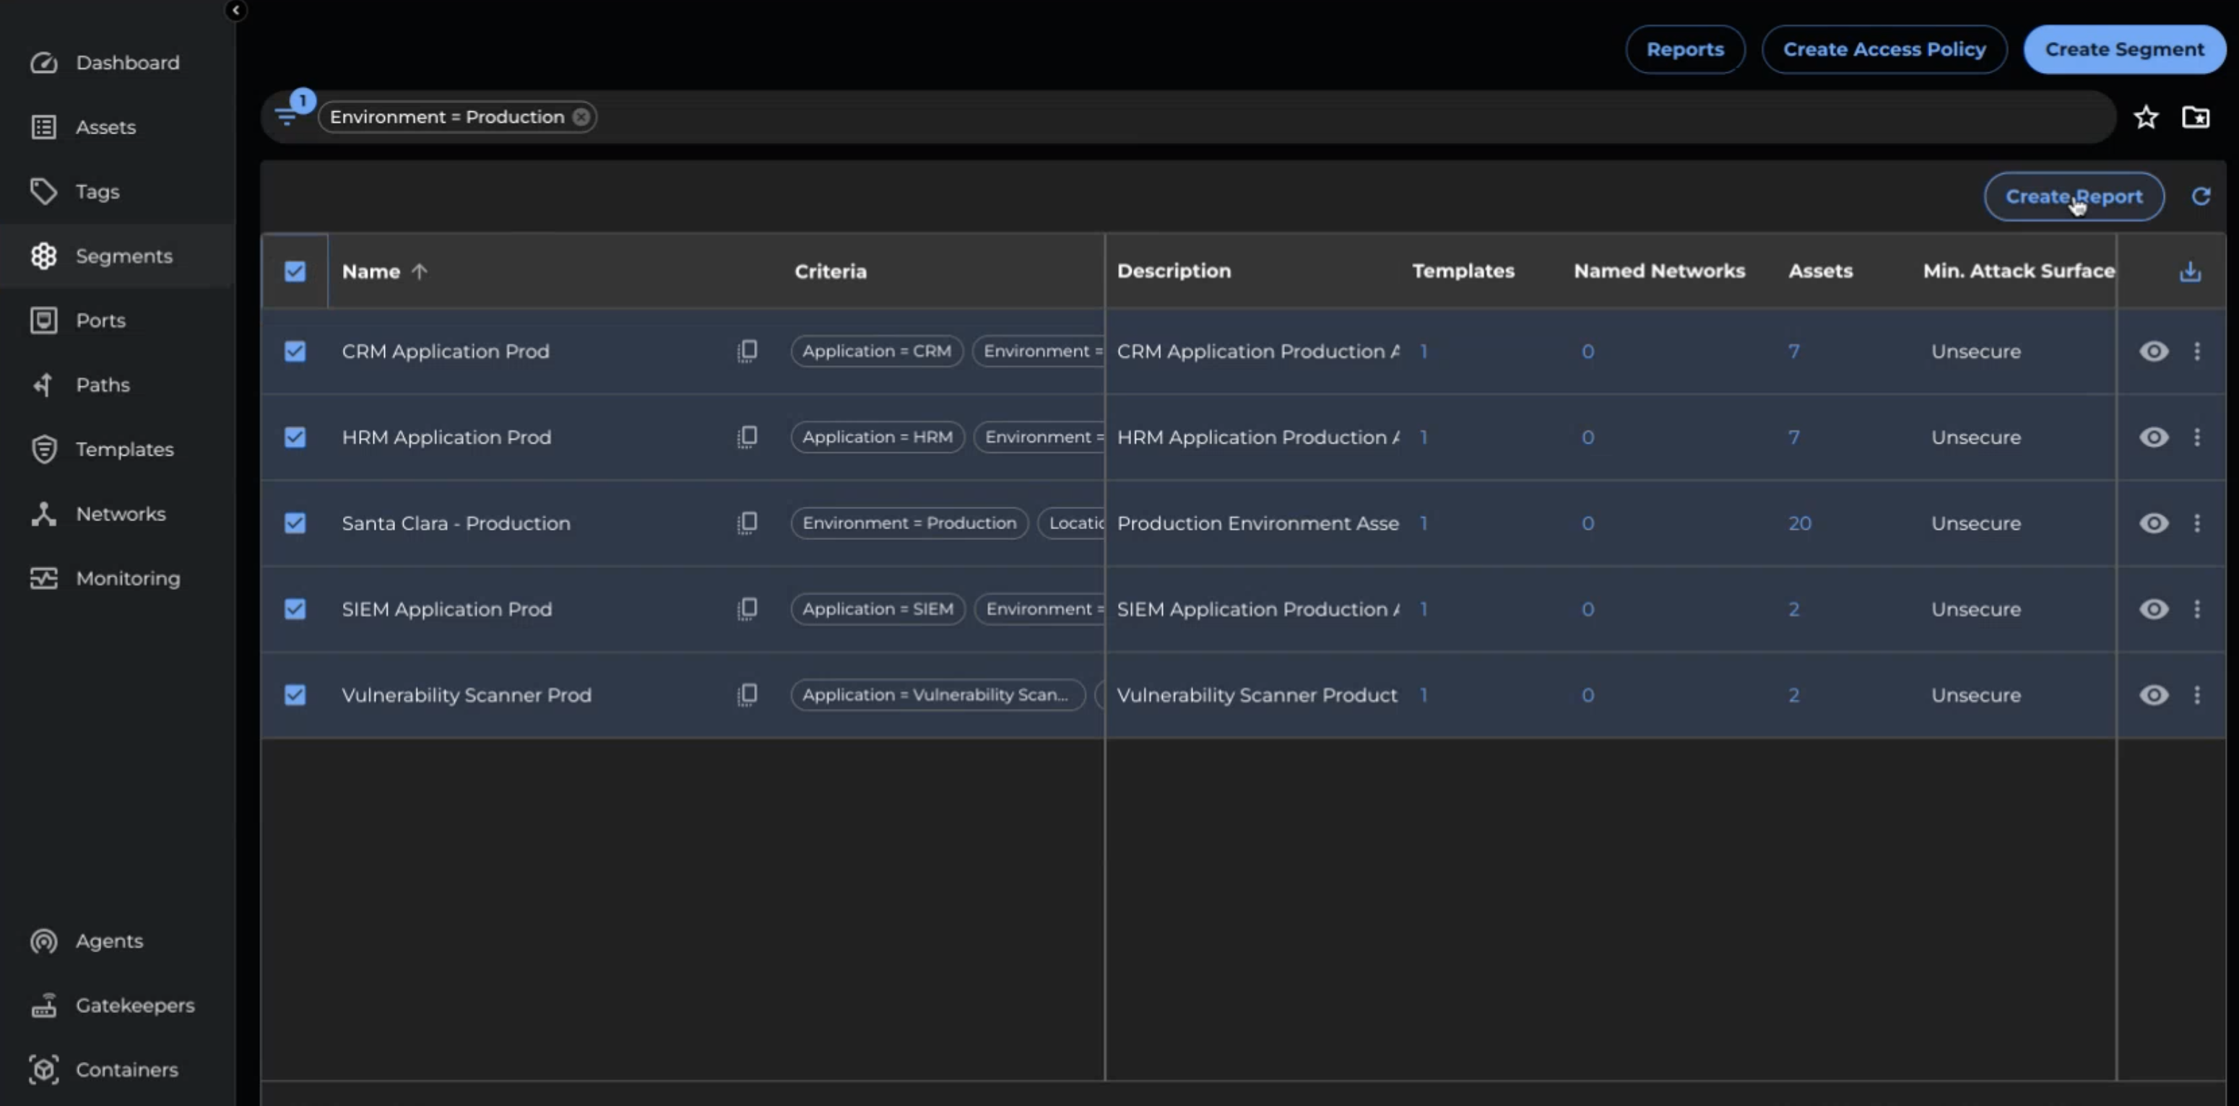This screenshot has width=2239, height=1106.
Task: Click the Create Report button
Action: click(x=2073, y=196)
